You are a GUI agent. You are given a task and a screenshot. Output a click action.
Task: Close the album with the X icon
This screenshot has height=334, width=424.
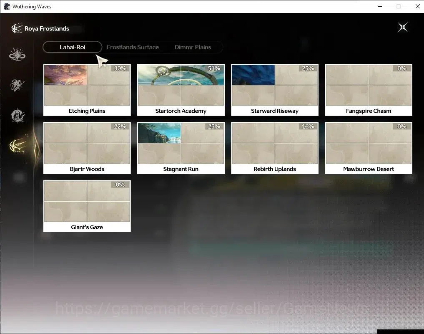coord(403,27)
